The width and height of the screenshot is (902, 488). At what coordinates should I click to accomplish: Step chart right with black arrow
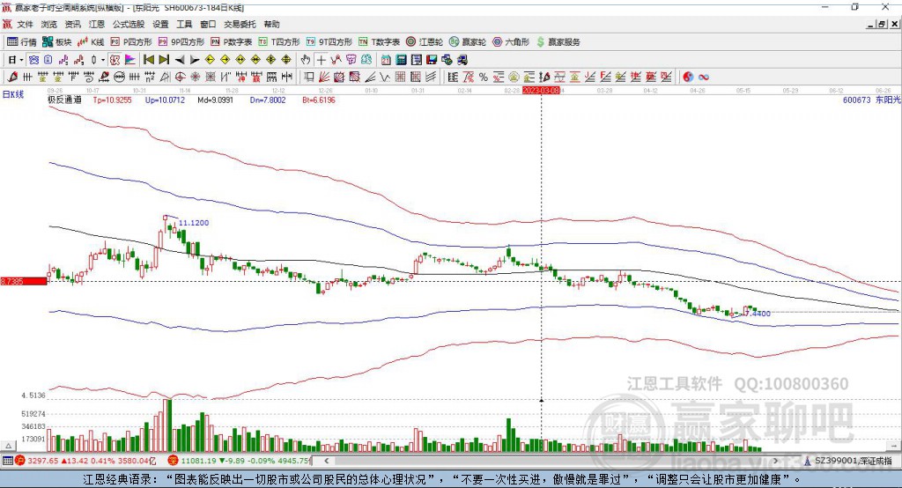[x=195, y=60]
